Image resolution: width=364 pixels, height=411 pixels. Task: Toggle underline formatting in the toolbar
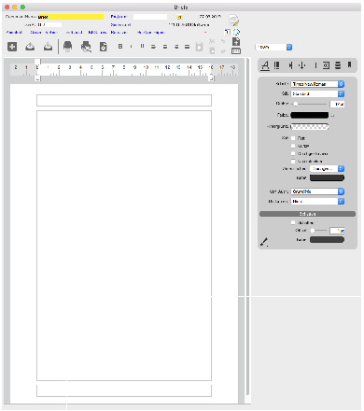142,47
